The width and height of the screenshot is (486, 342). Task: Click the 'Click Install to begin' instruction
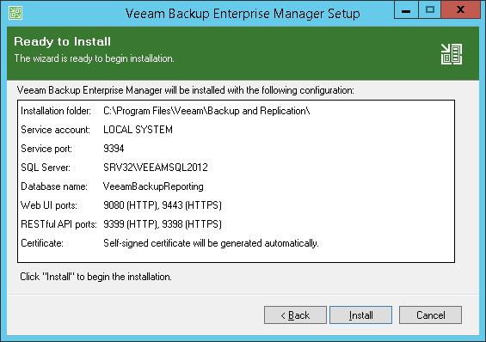click(x=95, y=277)
